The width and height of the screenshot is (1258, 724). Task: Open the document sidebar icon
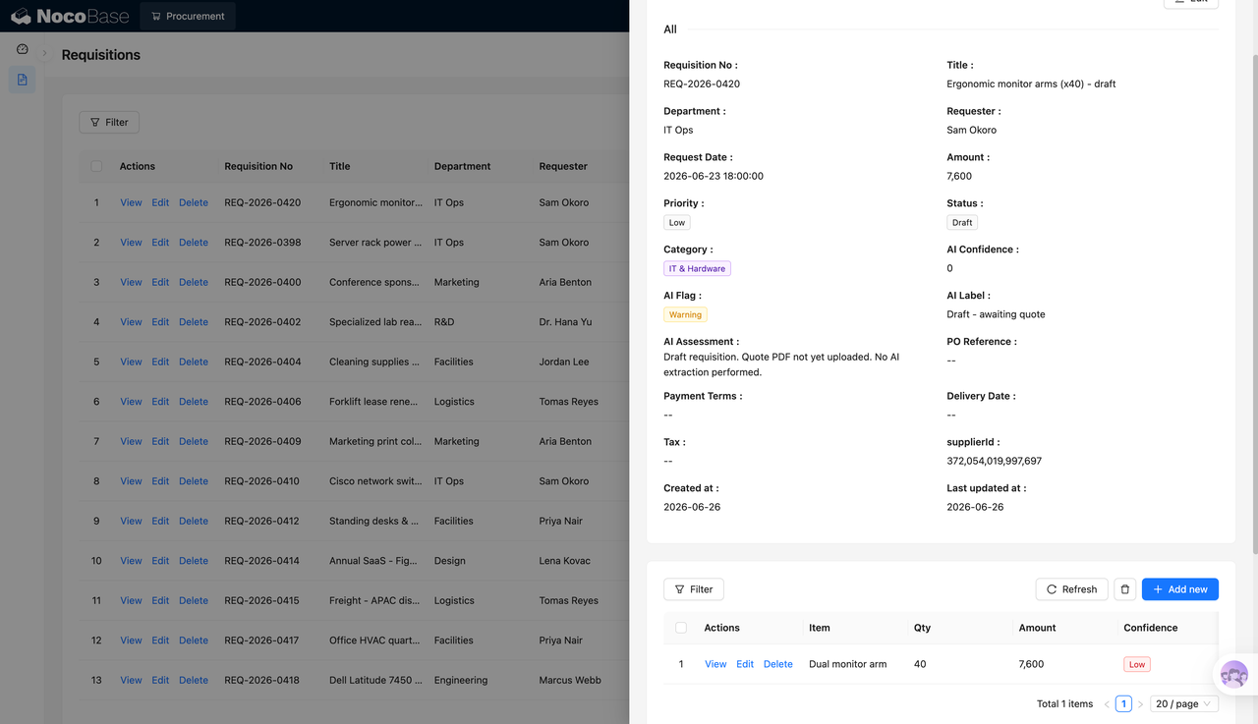[x=22, y=80]
